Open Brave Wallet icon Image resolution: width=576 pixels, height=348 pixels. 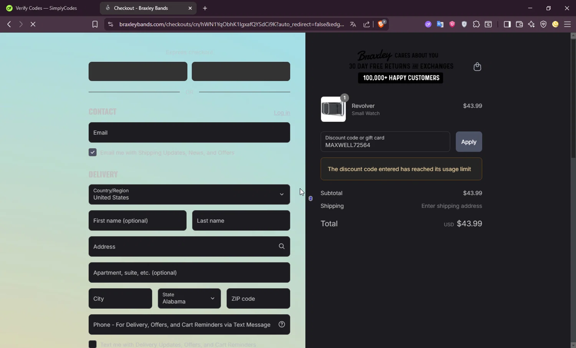pos(519,24)
